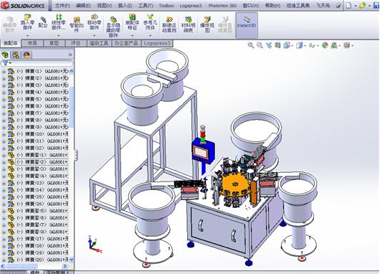
Task: Open the 文件(F) menu
Action: pos(62,5)
